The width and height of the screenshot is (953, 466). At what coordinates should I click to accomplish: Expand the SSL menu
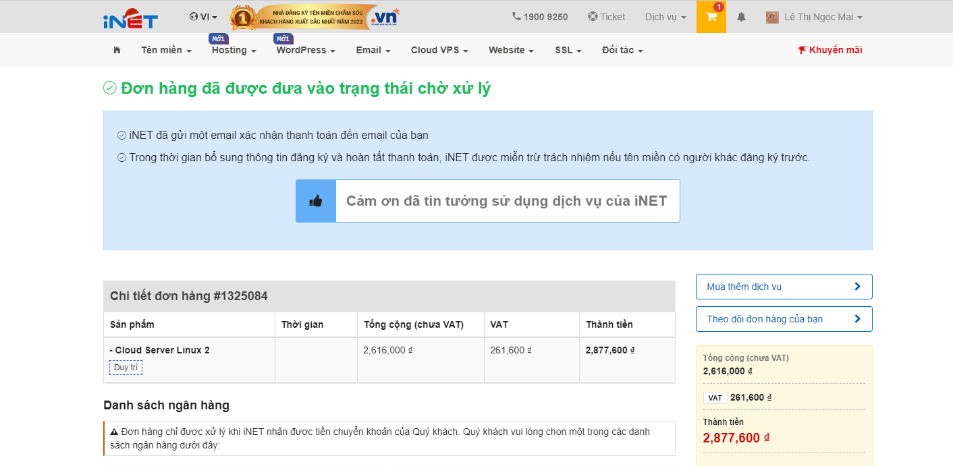click(x=568, y=50)
